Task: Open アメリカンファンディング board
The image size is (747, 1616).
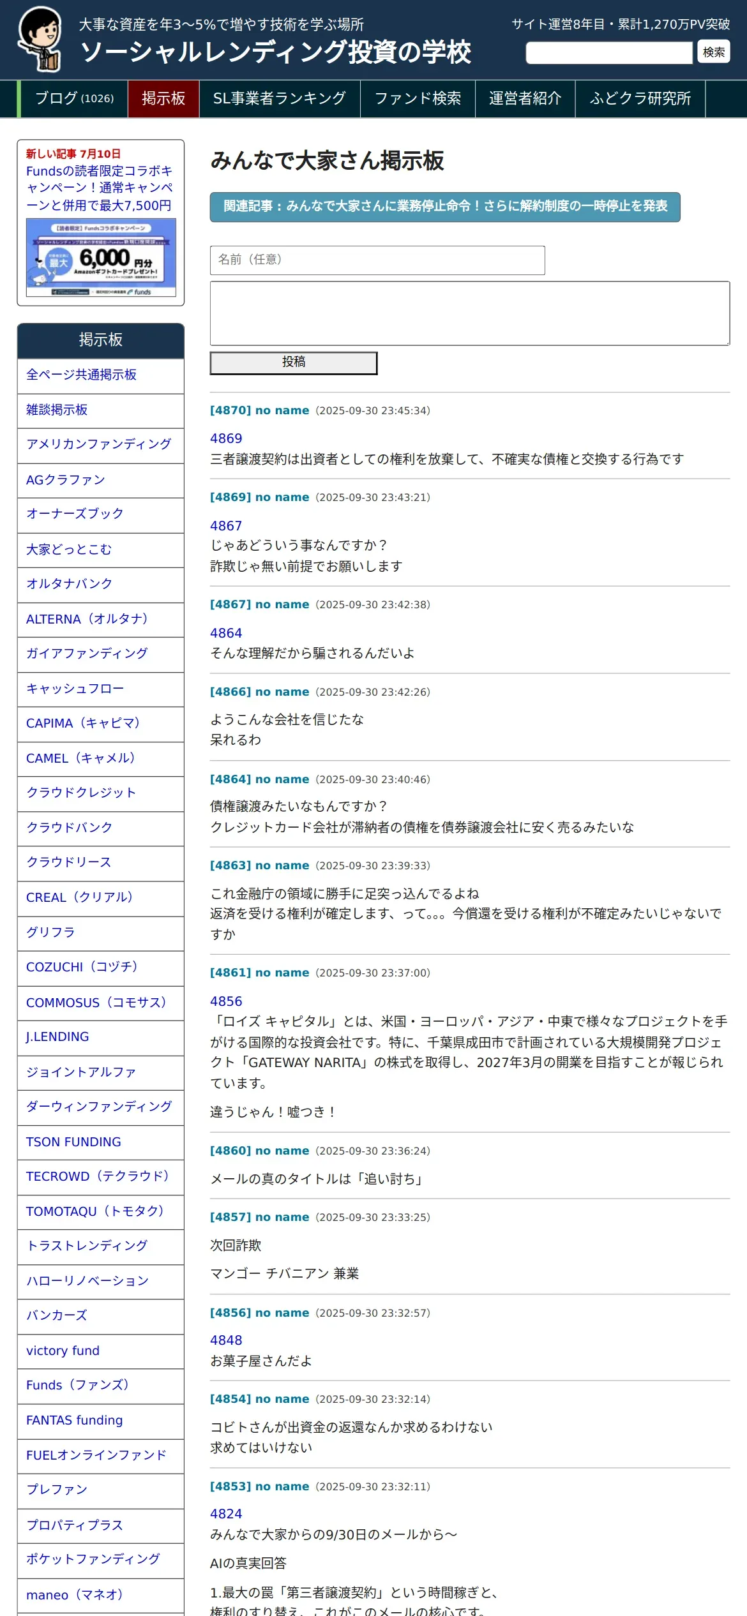Action: [x=101, y=445]
